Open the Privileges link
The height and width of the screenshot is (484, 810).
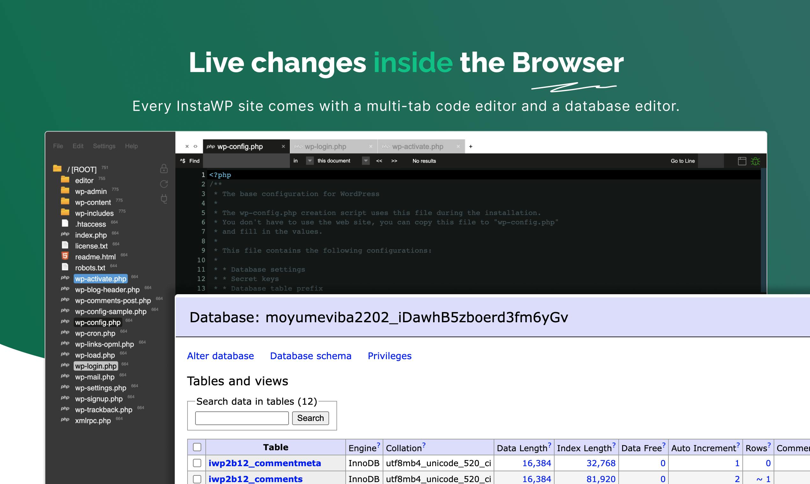pyautogui.click(x=390, y=356)
